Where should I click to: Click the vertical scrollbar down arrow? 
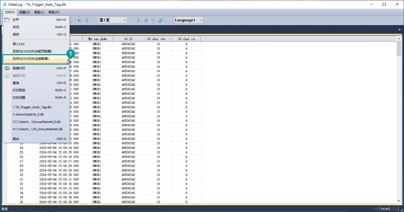(x=399, y=201)
